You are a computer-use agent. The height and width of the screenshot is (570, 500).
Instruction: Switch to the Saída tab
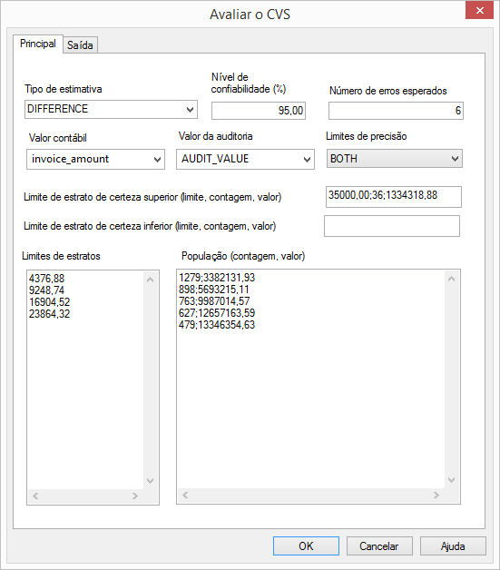point(80,45)
